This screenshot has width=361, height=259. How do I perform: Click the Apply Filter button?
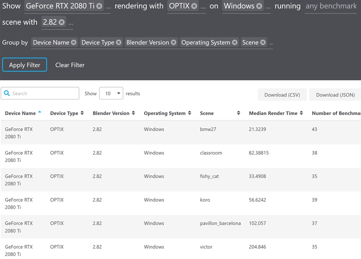click(25, 65)
